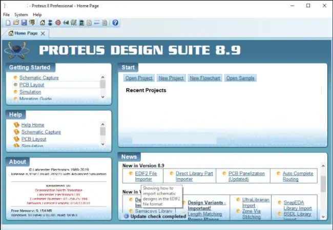The width and height of the screenshot is (333, 230).
Task: Click the Save Project floppy disk icon
Action: click(x=24, y=23)
